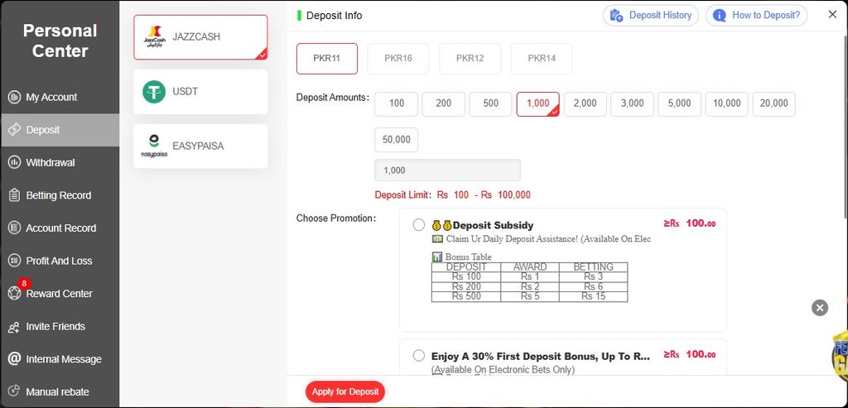Click the Internal Message label

coord(64,359)
